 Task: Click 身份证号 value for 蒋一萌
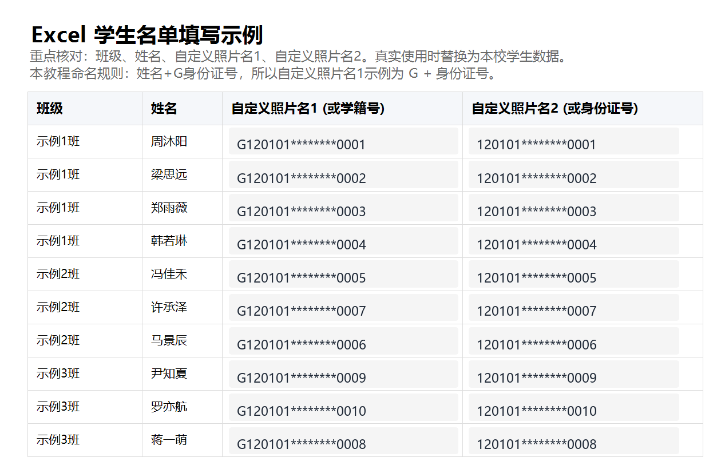tap(574, 440)
